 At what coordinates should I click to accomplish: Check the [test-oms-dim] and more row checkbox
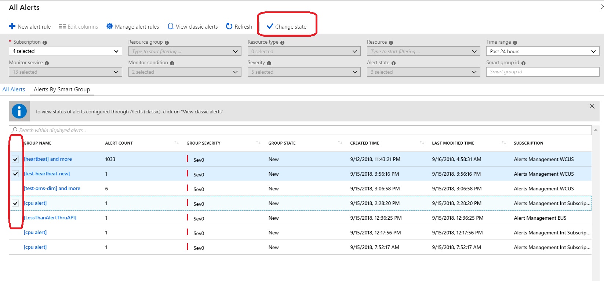tap(15, 189)
